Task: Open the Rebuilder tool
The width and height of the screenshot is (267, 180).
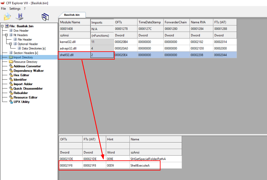Action: click(x=21, y=93)
